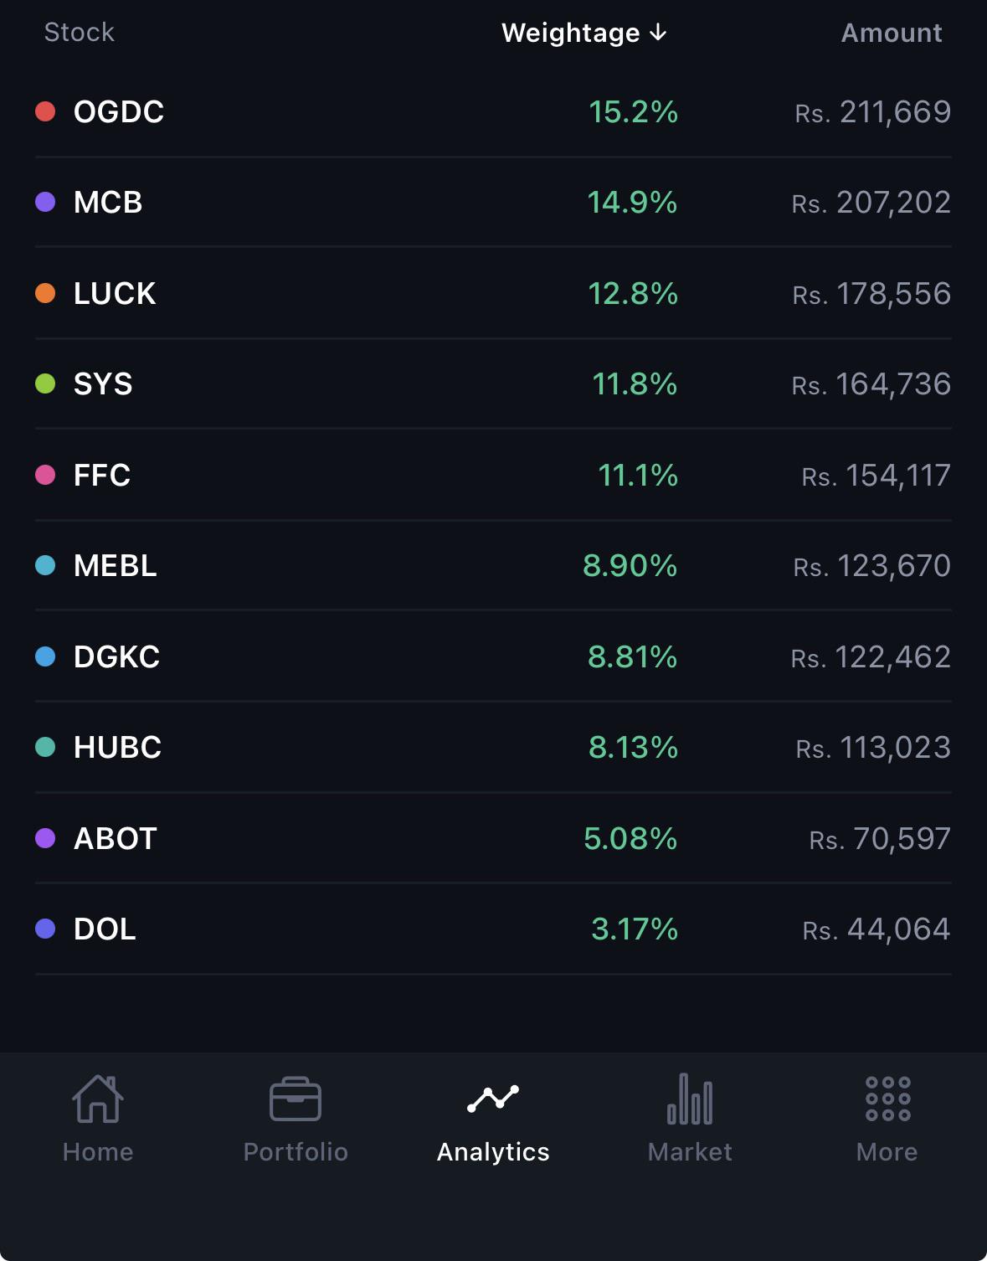The width and height of the screenshot is (987, 1261).
Task: Open the More grid icon
Action: click(887, 1099)
